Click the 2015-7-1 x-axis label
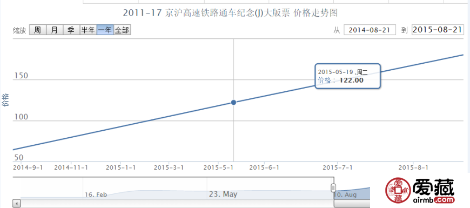The image size is (470, 208). click(338, 167)
